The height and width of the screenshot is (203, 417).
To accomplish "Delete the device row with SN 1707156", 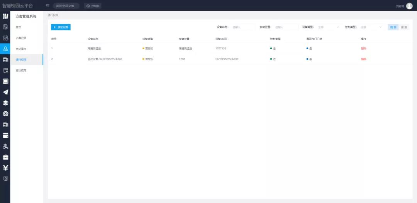I will tap(364, 49).
